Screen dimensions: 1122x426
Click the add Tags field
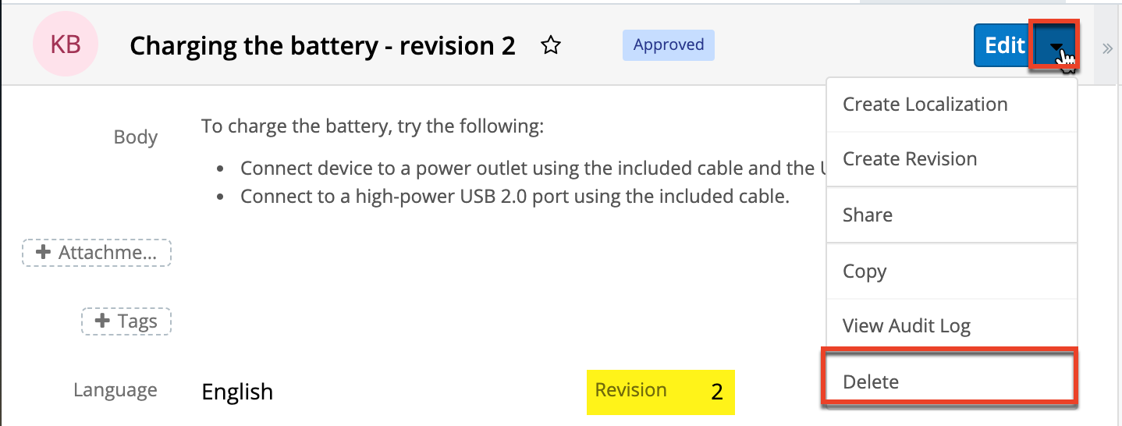[126, 321]
